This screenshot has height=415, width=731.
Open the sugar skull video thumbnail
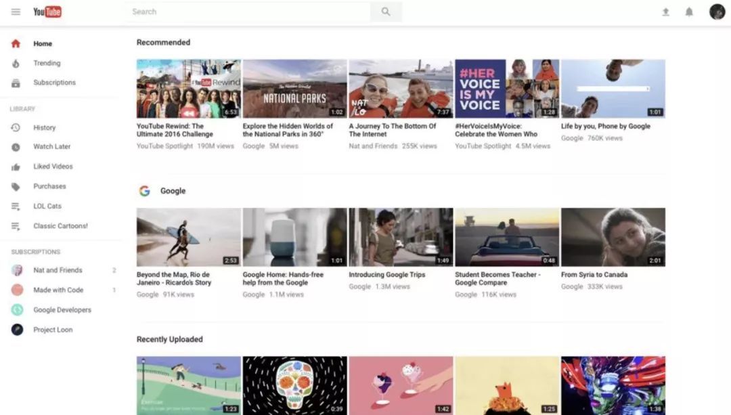click(x=294, y=386)
